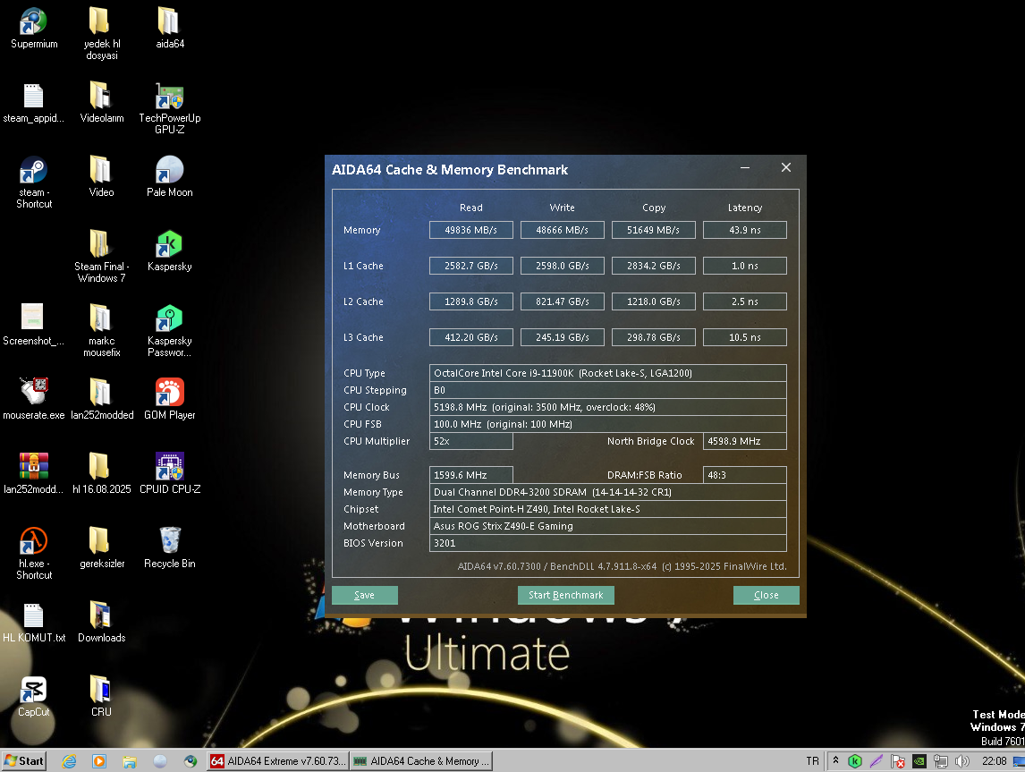Click the CPU Clock value 5198.8 MHz
1025x772 pixels.
[x=608, y=407]
